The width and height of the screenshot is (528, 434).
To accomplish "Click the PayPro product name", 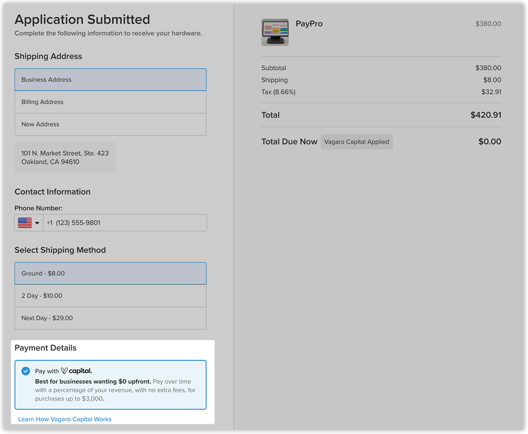I will point(309,23).
